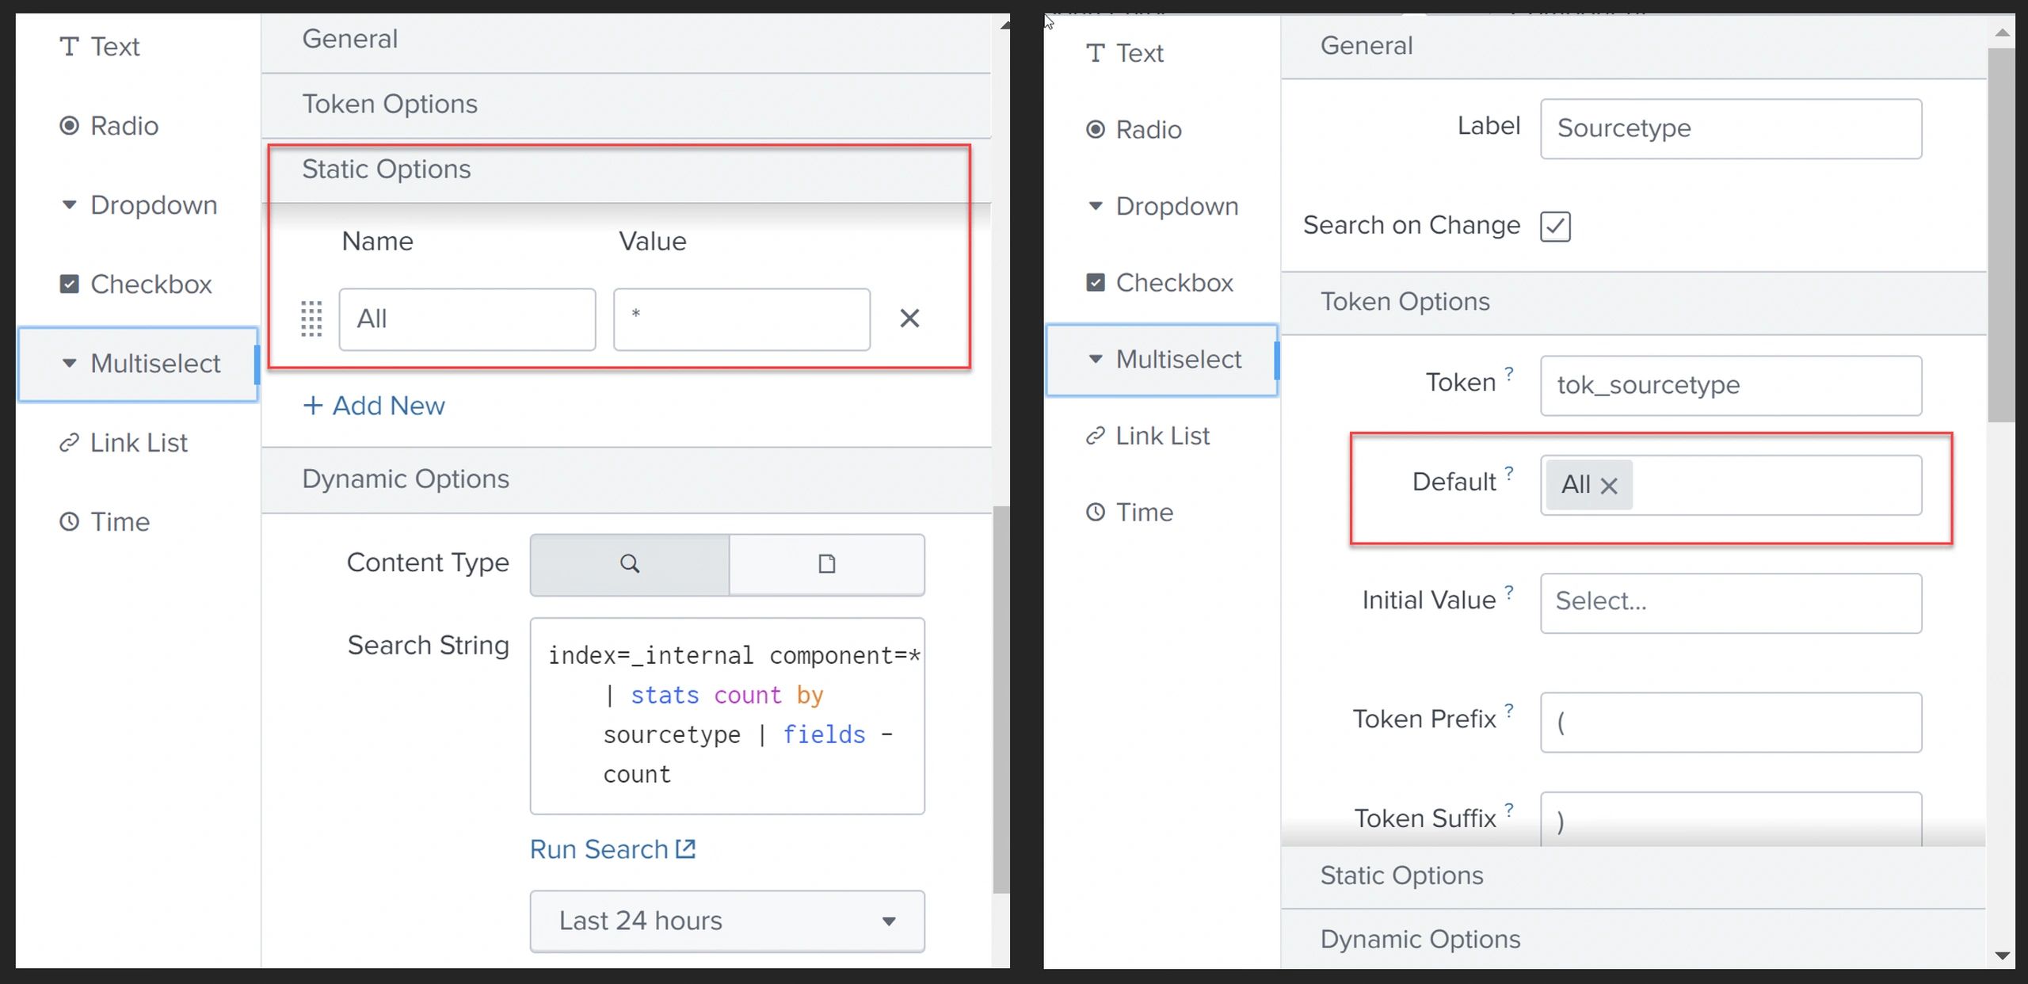Expand the Static Options section on right panel
Image resolution: width=2028 pixels, height=984 pixels.
click(x=1401, y=875)
